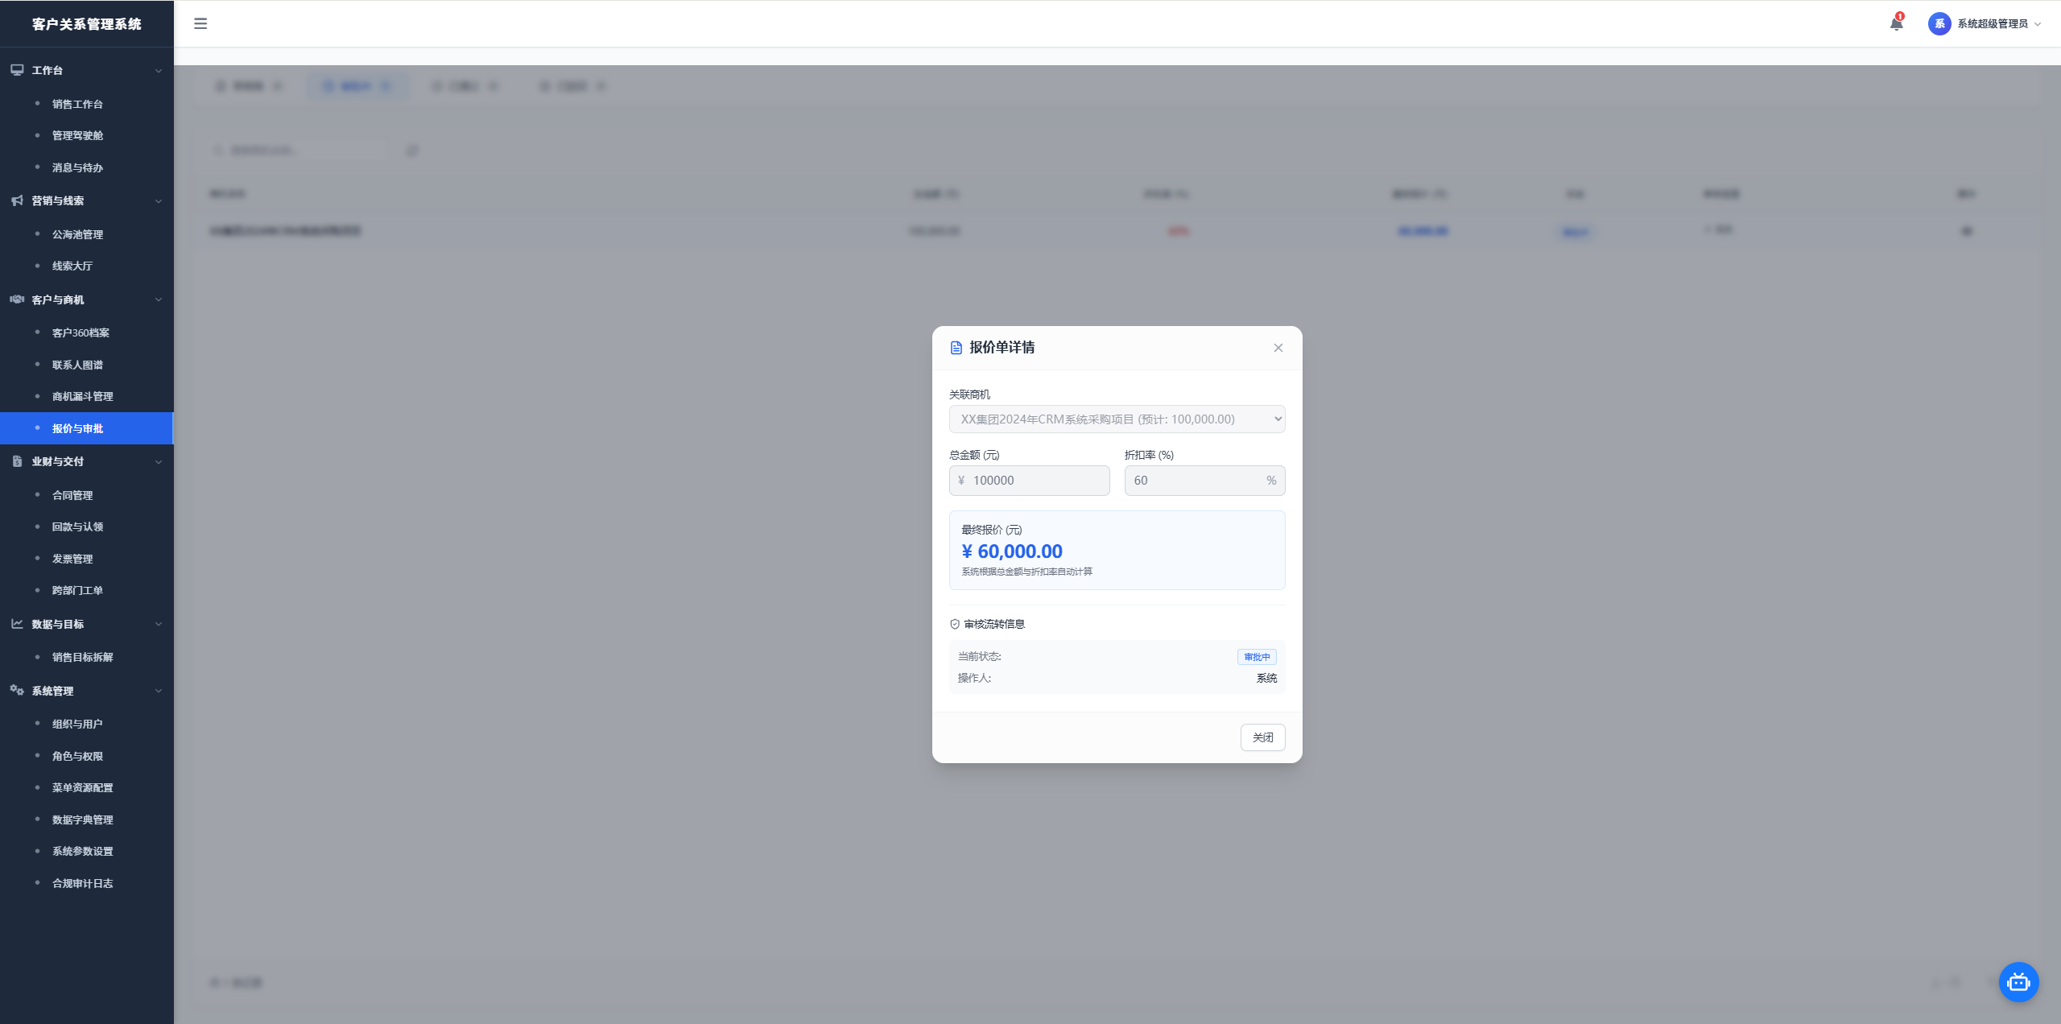The image size is (2061, 1024).
Task: Collapse the 营销与线索 section chevron
Action: click(159, 201)
